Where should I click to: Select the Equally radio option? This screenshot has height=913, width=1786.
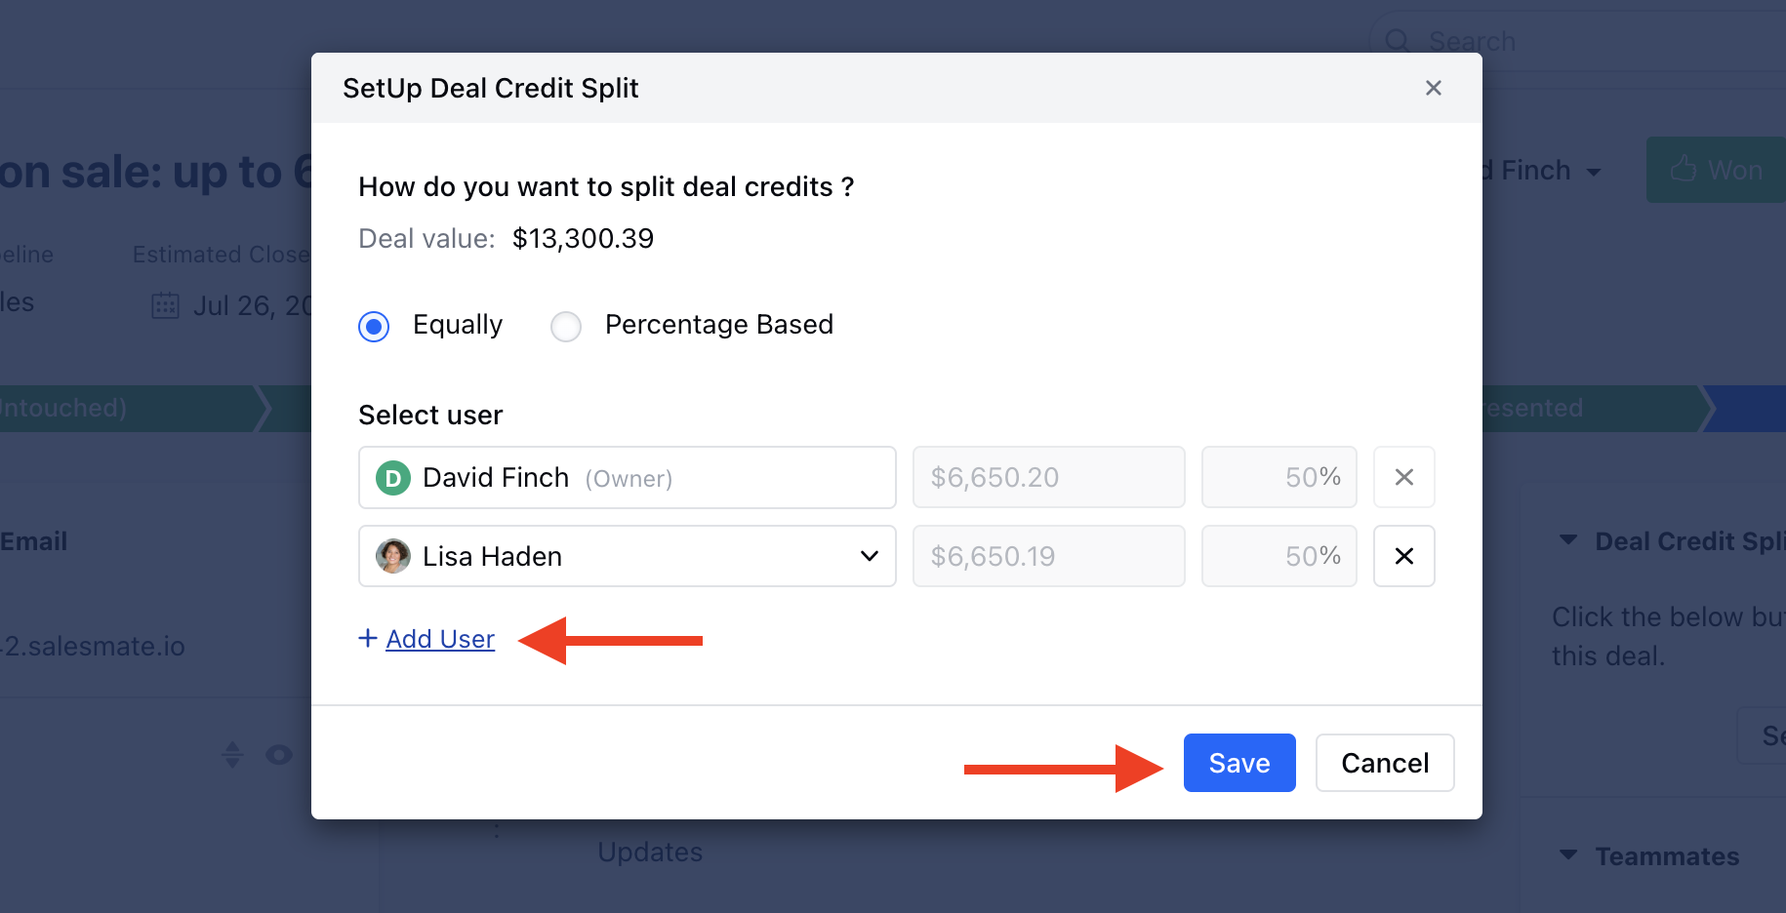click(x=374, y=326)
